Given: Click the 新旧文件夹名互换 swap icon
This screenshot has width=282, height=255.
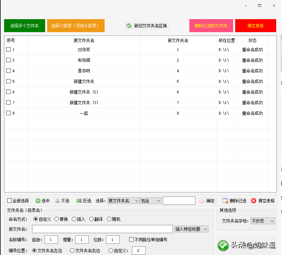Looking at the screenshot, I should 129,26.
